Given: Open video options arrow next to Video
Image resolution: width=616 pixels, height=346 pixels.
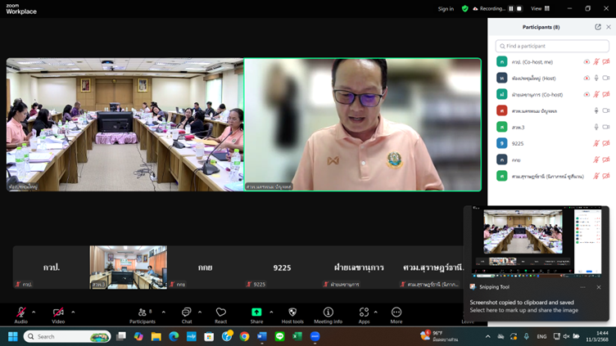Looking at the screenshot, I should (x=73, y=312).
